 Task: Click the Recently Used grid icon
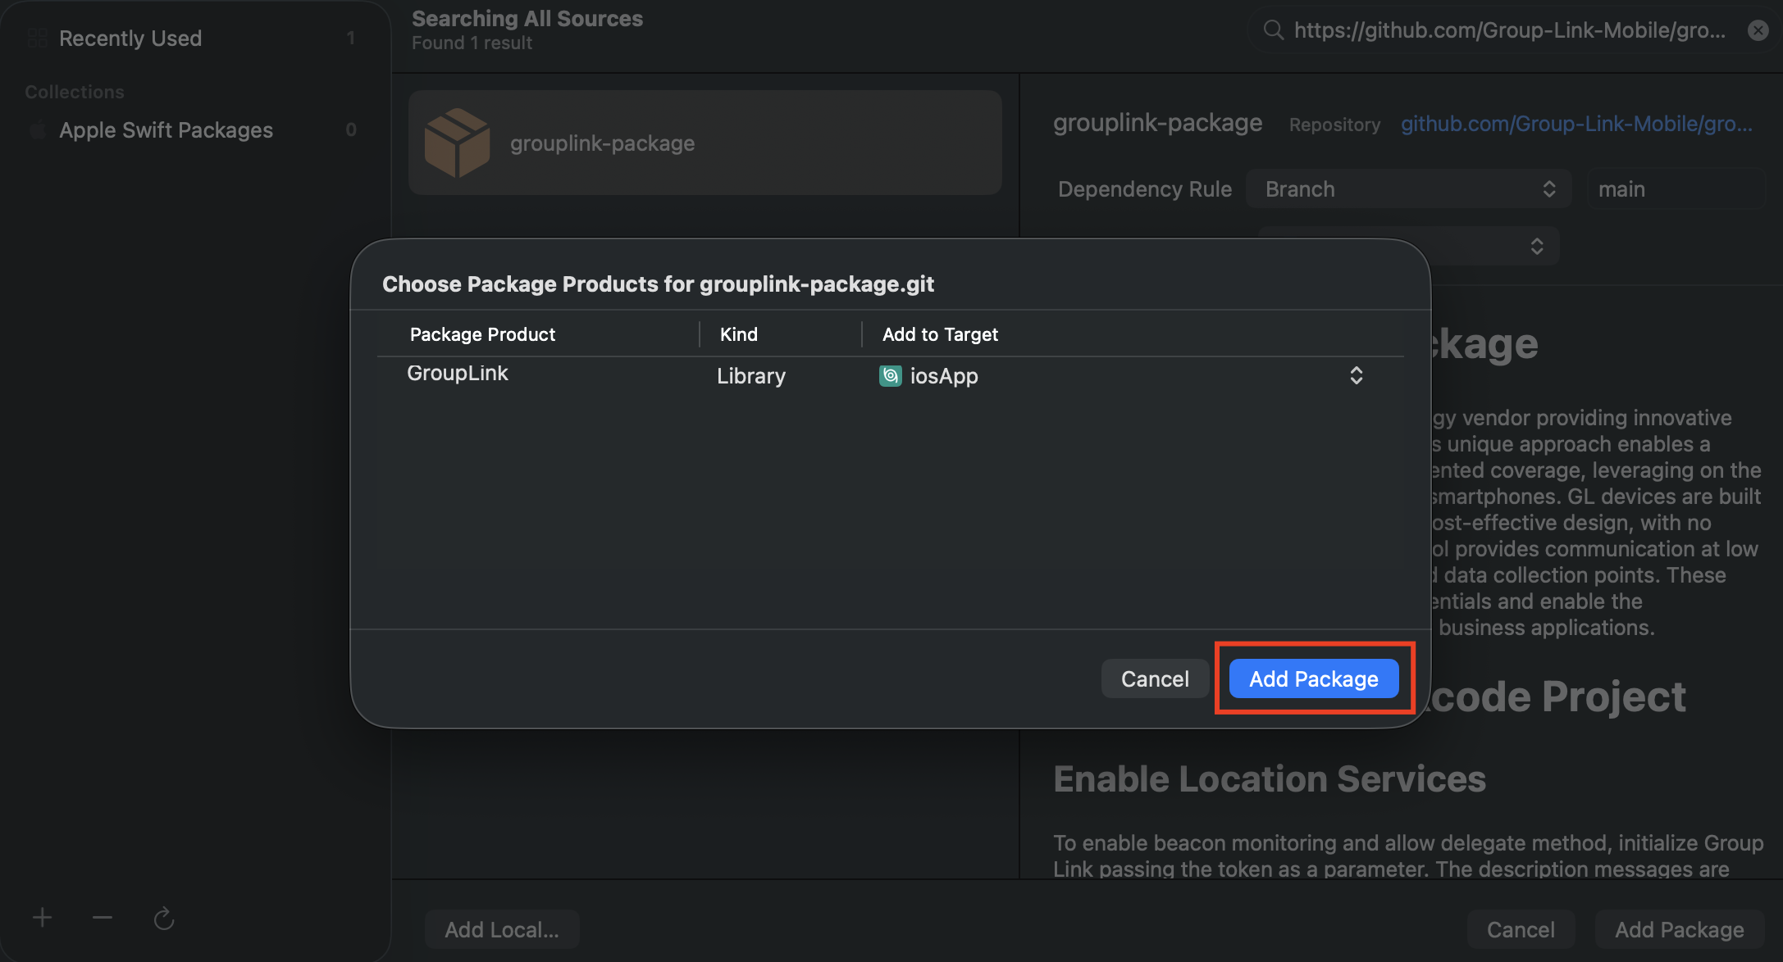coord(38,38)
